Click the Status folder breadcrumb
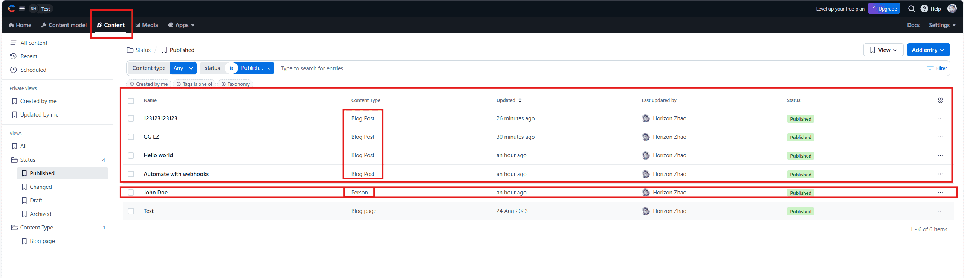 click(139, 50)
